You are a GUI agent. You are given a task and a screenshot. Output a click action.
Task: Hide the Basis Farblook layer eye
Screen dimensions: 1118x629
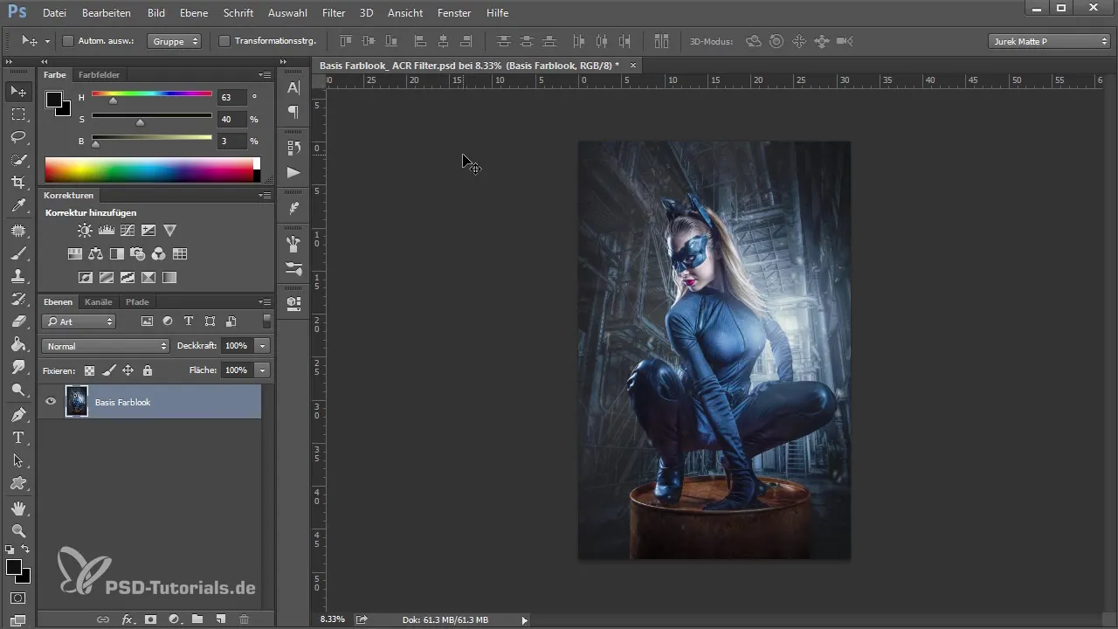(51, 402)
